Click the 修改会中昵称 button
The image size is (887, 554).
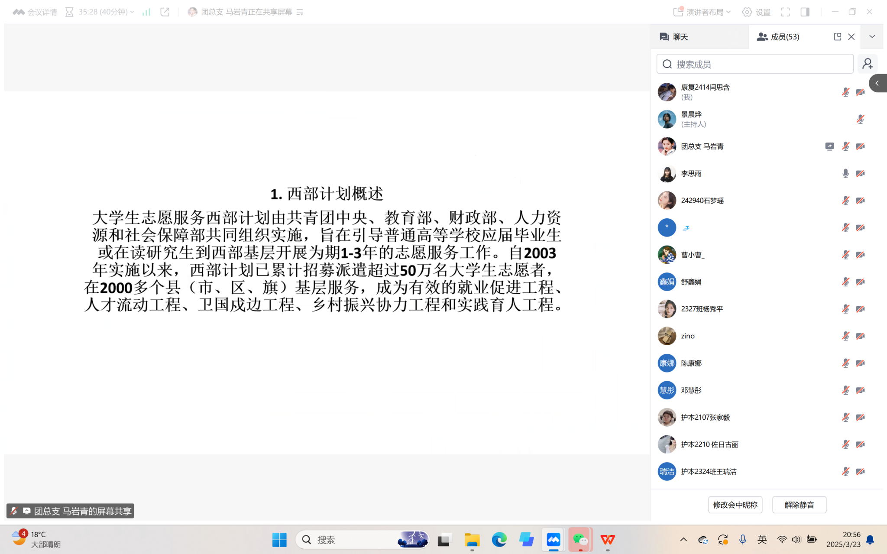pyautogui.click(x=735, y=505)
